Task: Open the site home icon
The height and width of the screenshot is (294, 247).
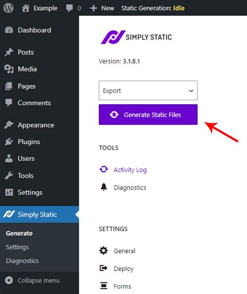Action: (26, 8)
